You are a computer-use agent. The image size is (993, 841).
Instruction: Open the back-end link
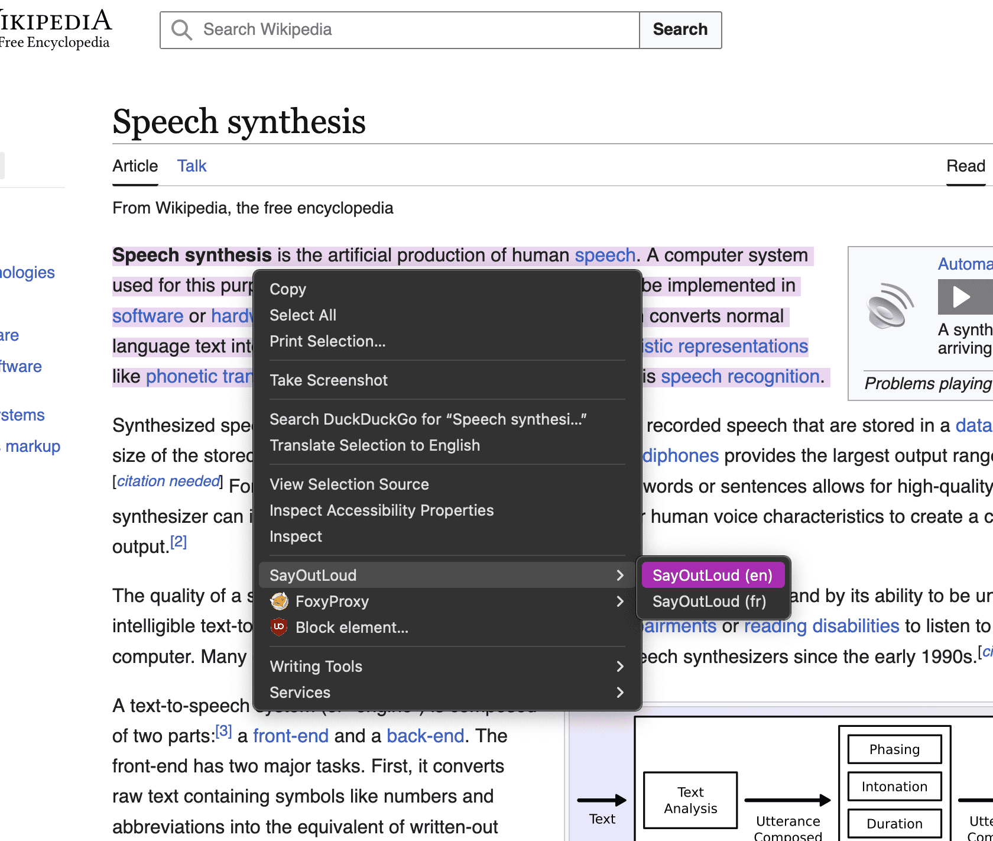[426, 736]
